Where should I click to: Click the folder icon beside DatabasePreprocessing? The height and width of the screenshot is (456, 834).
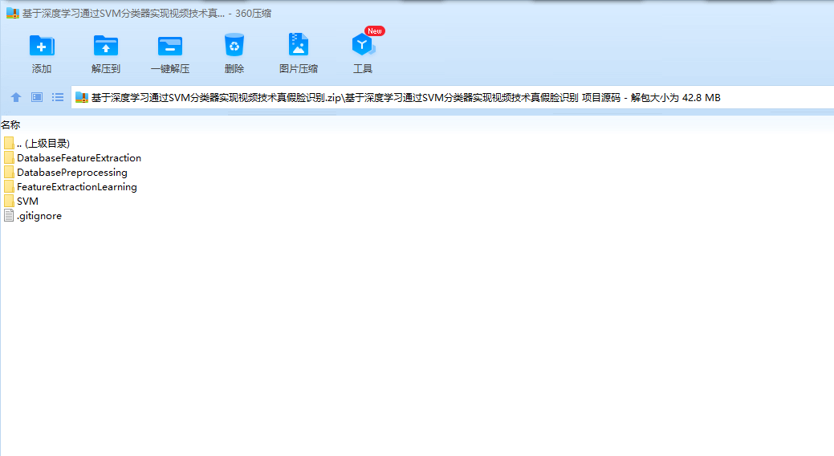[x=9, y=172]
